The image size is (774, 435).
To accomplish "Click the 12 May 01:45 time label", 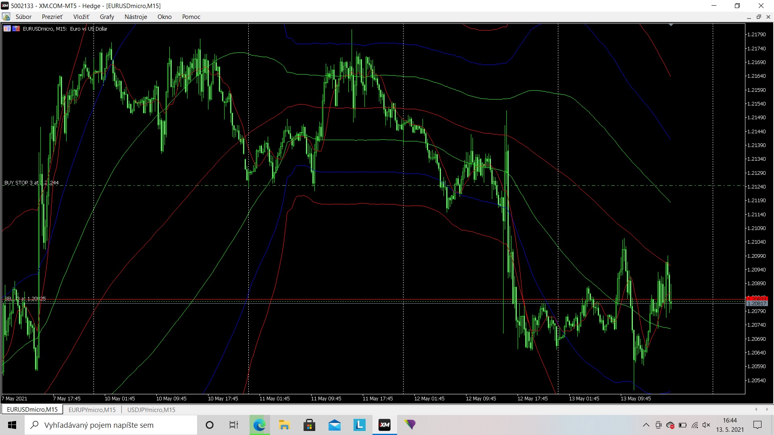I will (429, 399).
